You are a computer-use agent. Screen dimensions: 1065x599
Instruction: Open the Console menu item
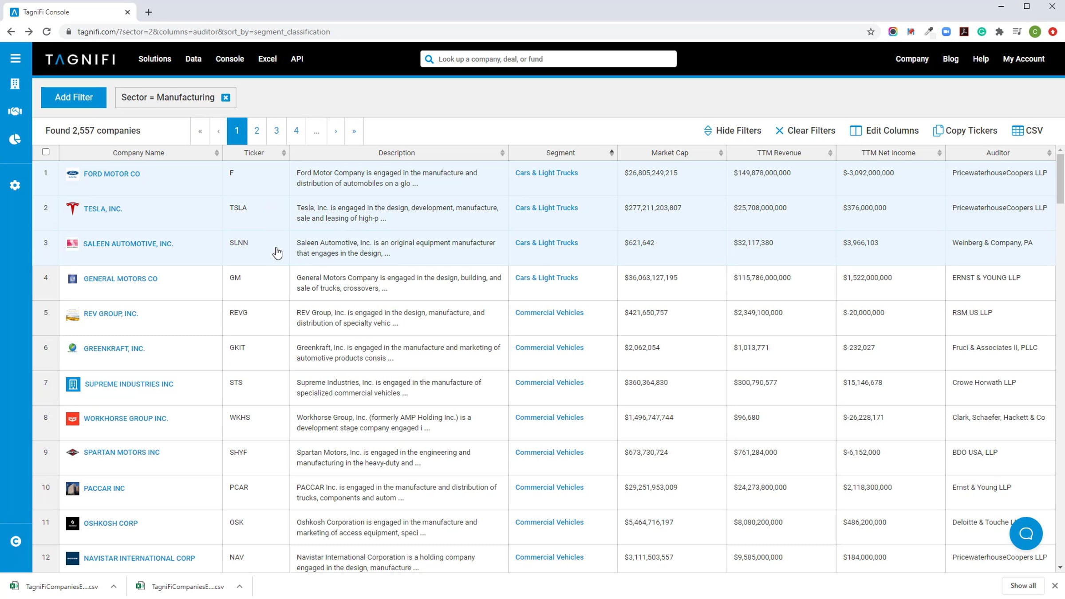coord(229,59)
